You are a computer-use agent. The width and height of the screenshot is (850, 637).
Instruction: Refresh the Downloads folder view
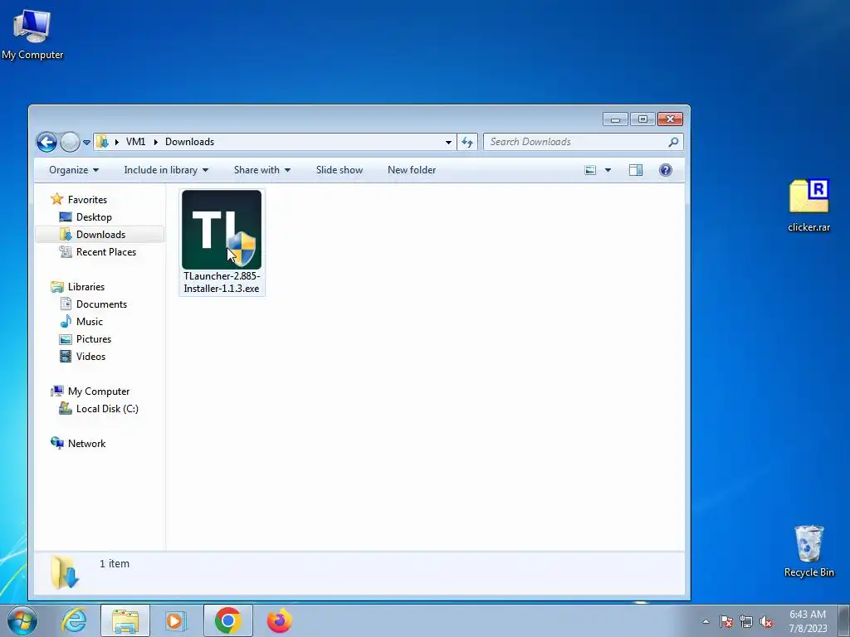coord(467,143)
